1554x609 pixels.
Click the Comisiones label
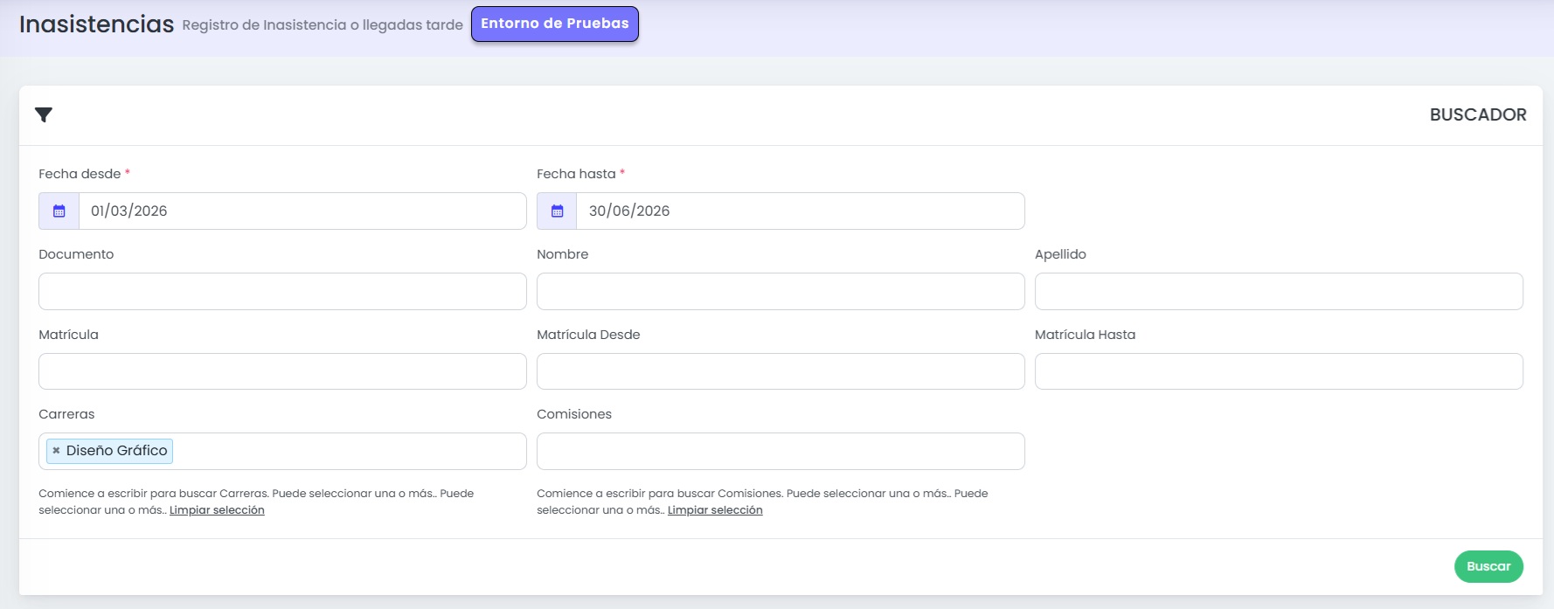pos(574,414)
